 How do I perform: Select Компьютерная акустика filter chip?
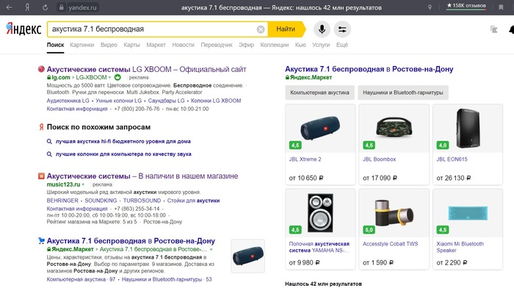319,93
